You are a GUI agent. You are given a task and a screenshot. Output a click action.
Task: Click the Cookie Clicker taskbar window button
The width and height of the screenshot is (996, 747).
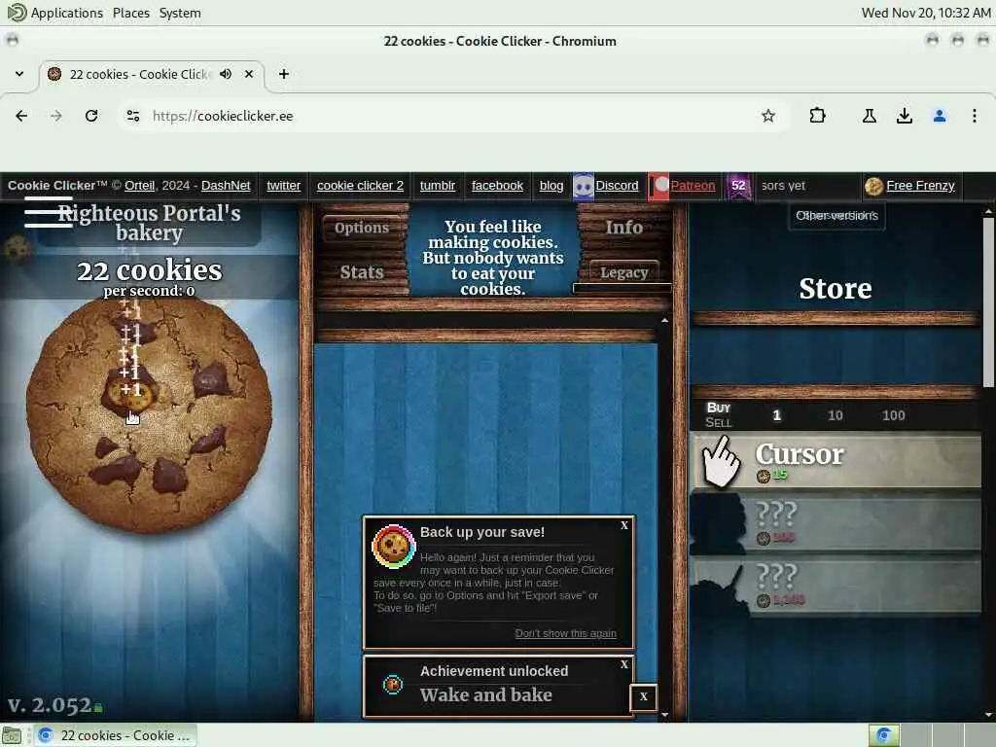(115, 735)
